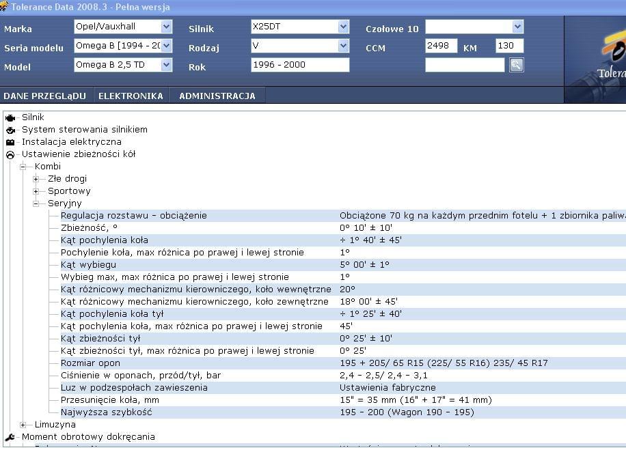Select the Seryjny label

[65, 203]
